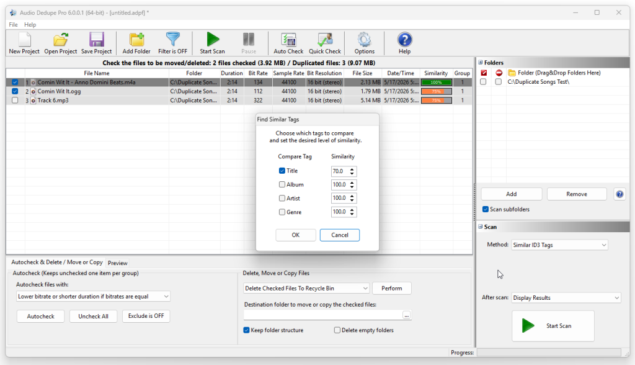This screenshot has width=635, height=365.
Task: Click the large Start Scan button
Action: (553, 326)
